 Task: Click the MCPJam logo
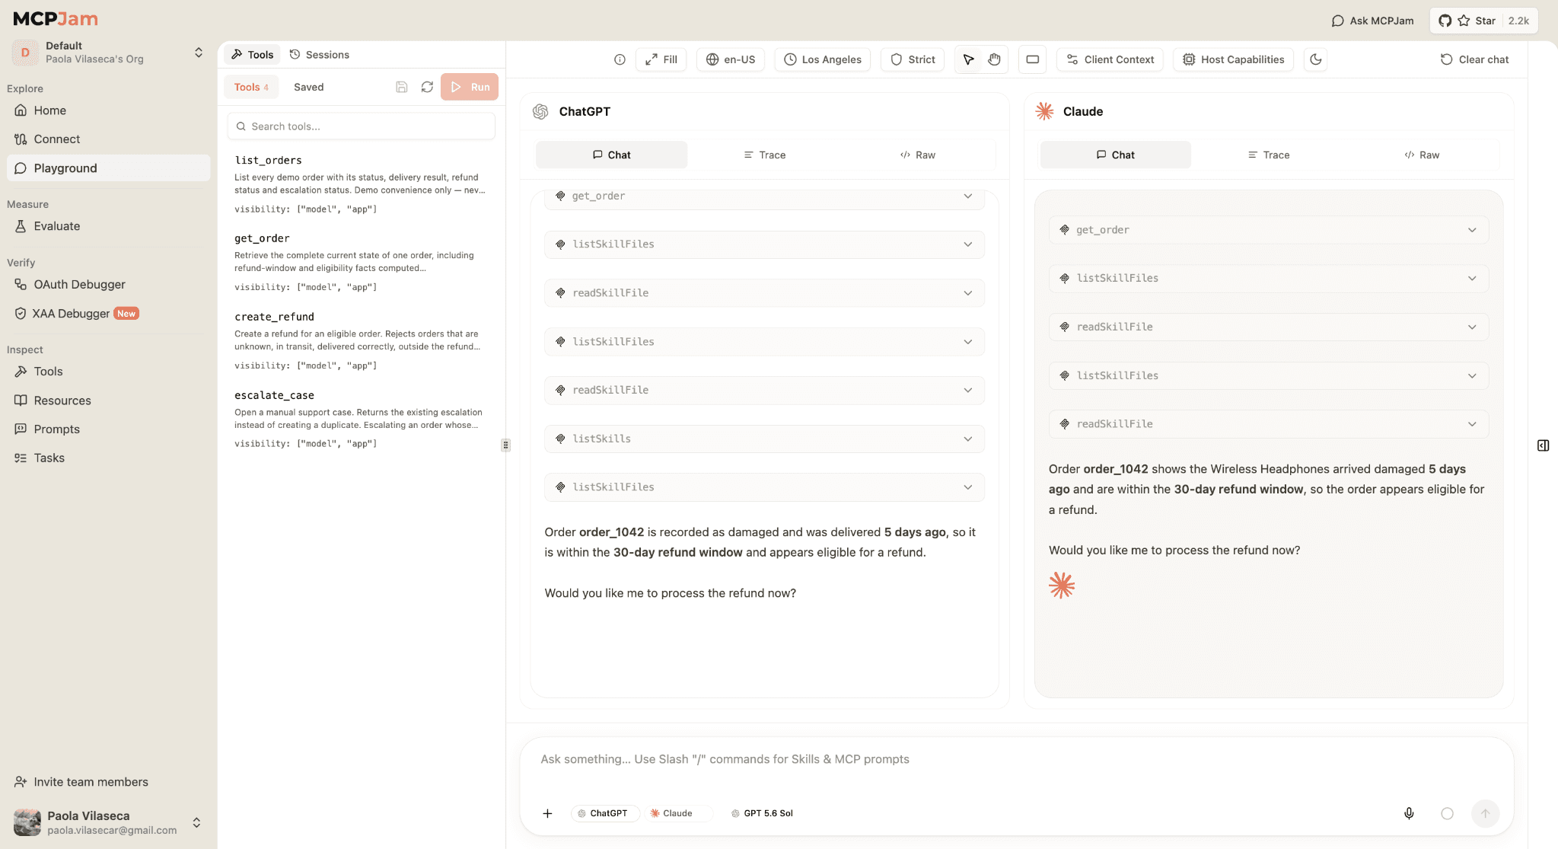[55, 19]
